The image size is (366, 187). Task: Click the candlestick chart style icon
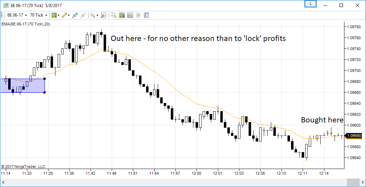[54, 15]
